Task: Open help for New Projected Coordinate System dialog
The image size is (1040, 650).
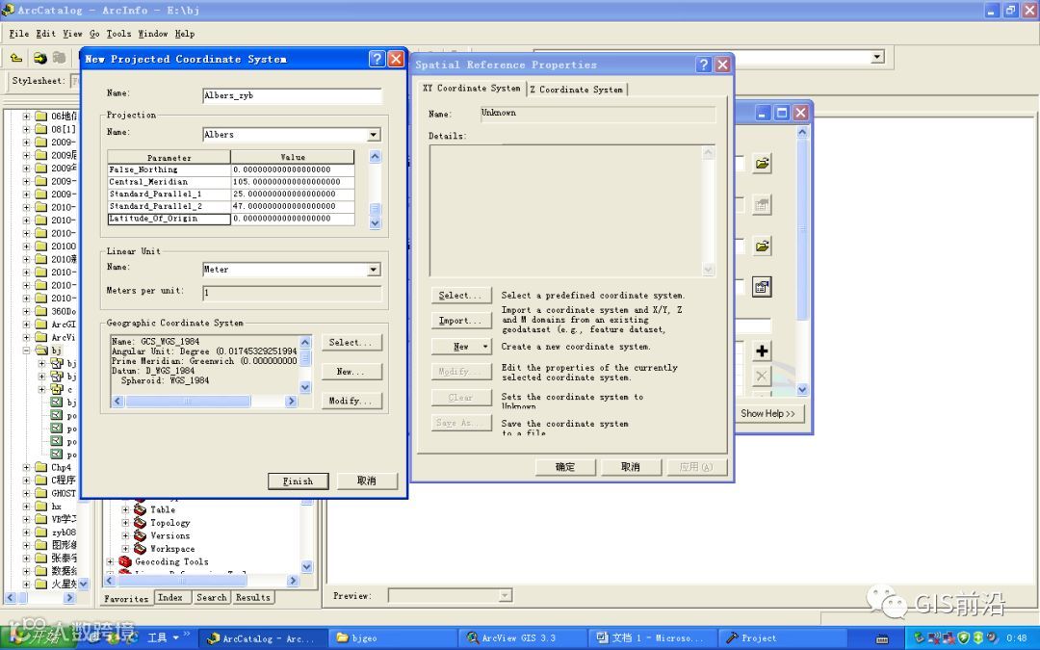Action: [x=377, y=59]
